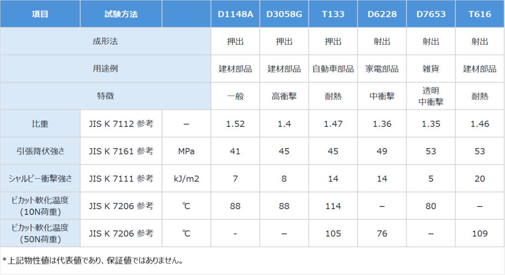Click the JIS K 7112 test method cell
The image size is (505, 275).
(x=121, y=124)
